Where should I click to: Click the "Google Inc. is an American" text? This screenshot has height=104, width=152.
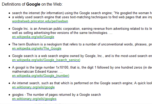tap(82, 29)
